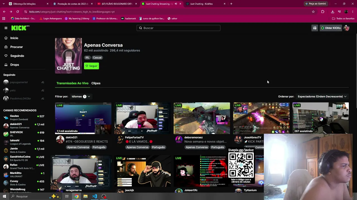Click dekin021's avatar under the first stream
This screenshot has width=357, height=200.
(x=60, y=139)
